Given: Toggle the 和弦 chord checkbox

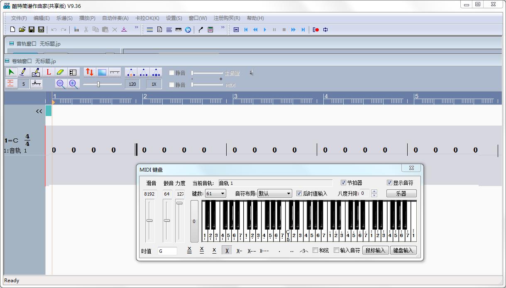Looking at the screenshot, I should pos(315,250).
